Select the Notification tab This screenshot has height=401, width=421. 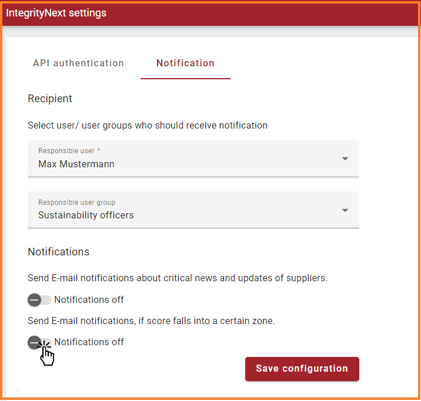click(185, 63)
